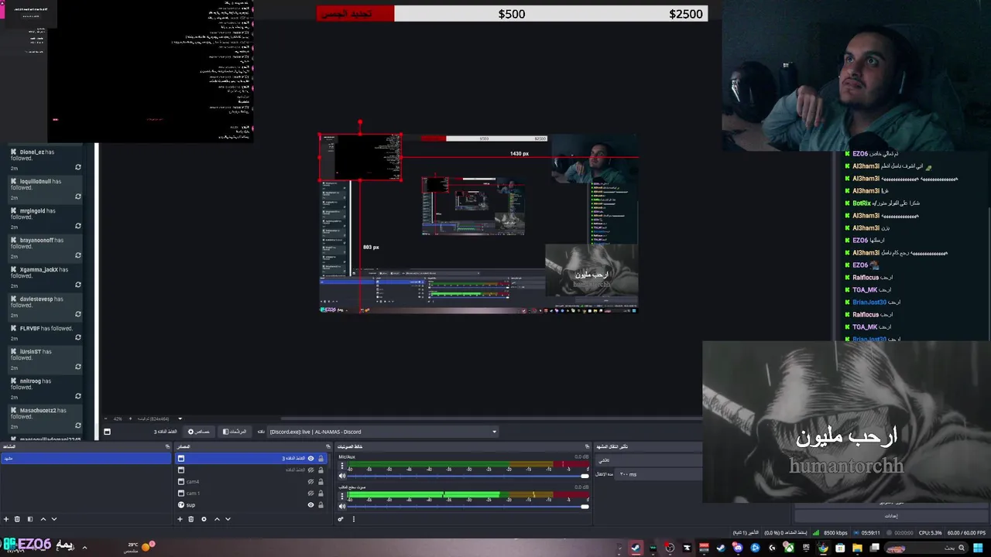Open the Xbox app from the taskbar
Image resolution: width=991 pixels, height=557 pixels.
coord(789,548)
